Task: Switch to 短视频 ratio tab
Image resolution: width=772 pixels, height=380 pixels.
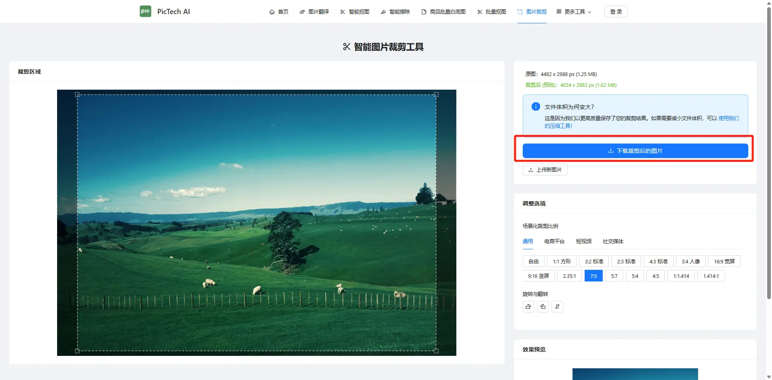Action: click(584, 241)
